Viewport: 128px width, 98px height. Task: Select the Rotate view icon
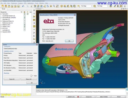tap(48, 6)
